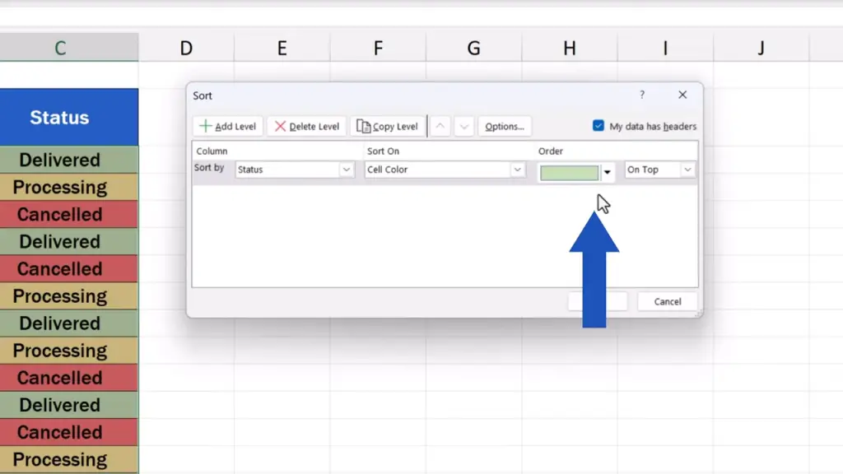Click the Order color dropdown arrow
Image resolution: width=843 pixels, height=474 pixels.
pyautogui.click(x=608, y=172)
